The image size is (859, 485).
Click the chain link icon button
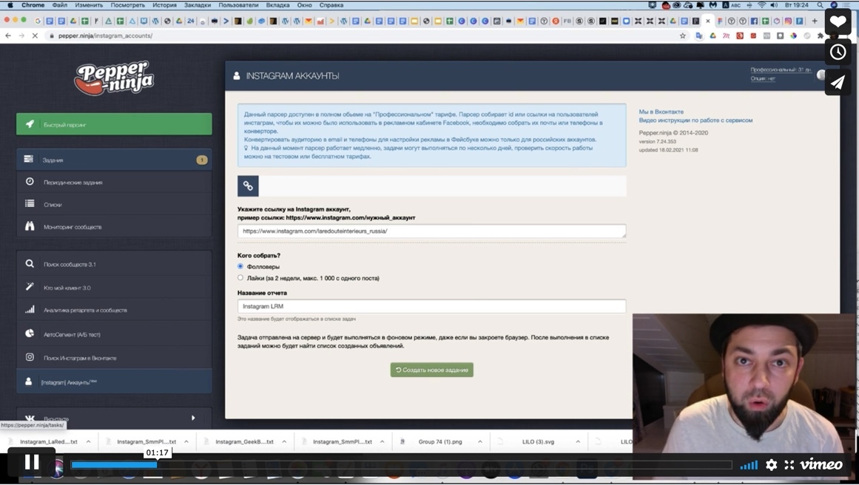248,186
